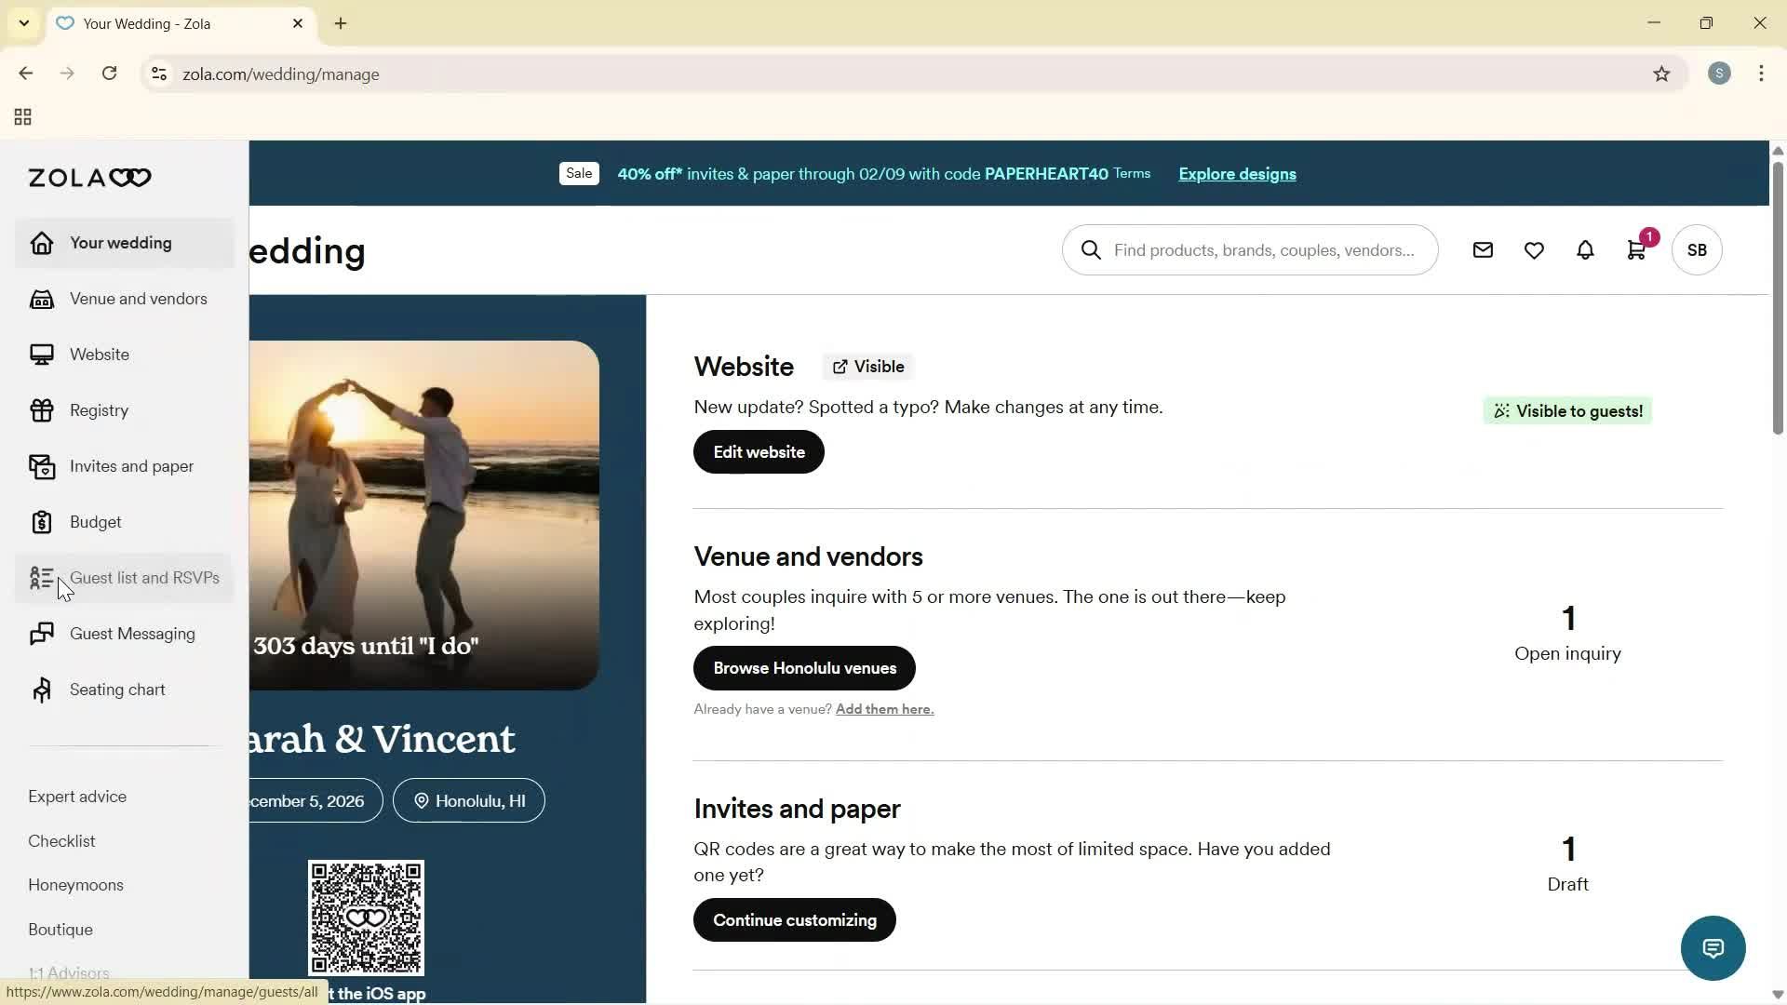
Task: Open the browser tab search chevron
Action: pos(23,22)
